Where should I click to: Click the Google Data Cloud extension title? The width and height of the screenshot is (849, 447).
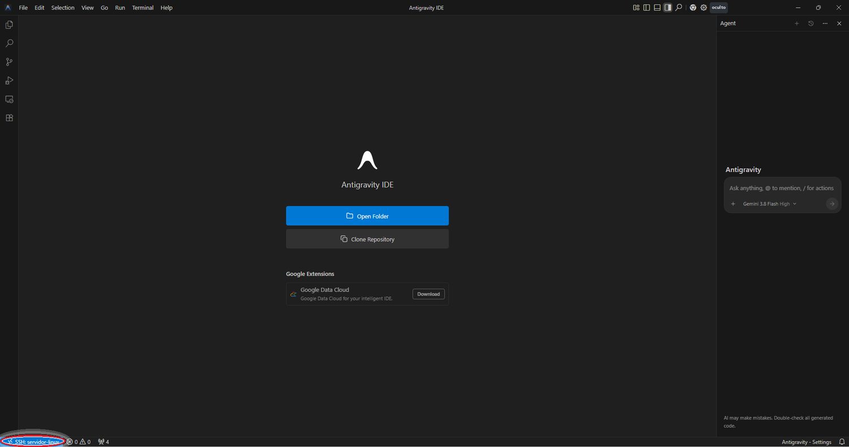point(325,290)
